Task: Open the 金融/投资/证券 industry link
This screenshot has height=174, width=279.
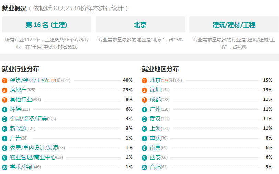Action: tap(29, 119)
